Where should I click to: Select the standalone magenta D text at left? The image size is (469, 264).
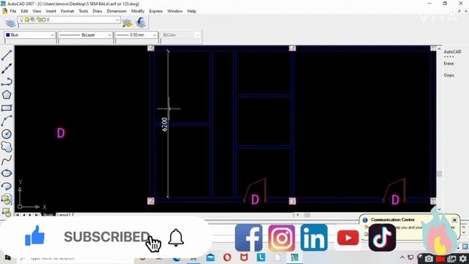[61, 133]
